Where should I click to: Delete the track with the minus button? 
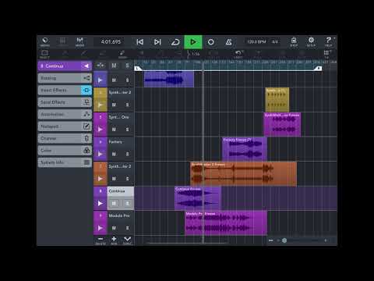tap(101, 240)
